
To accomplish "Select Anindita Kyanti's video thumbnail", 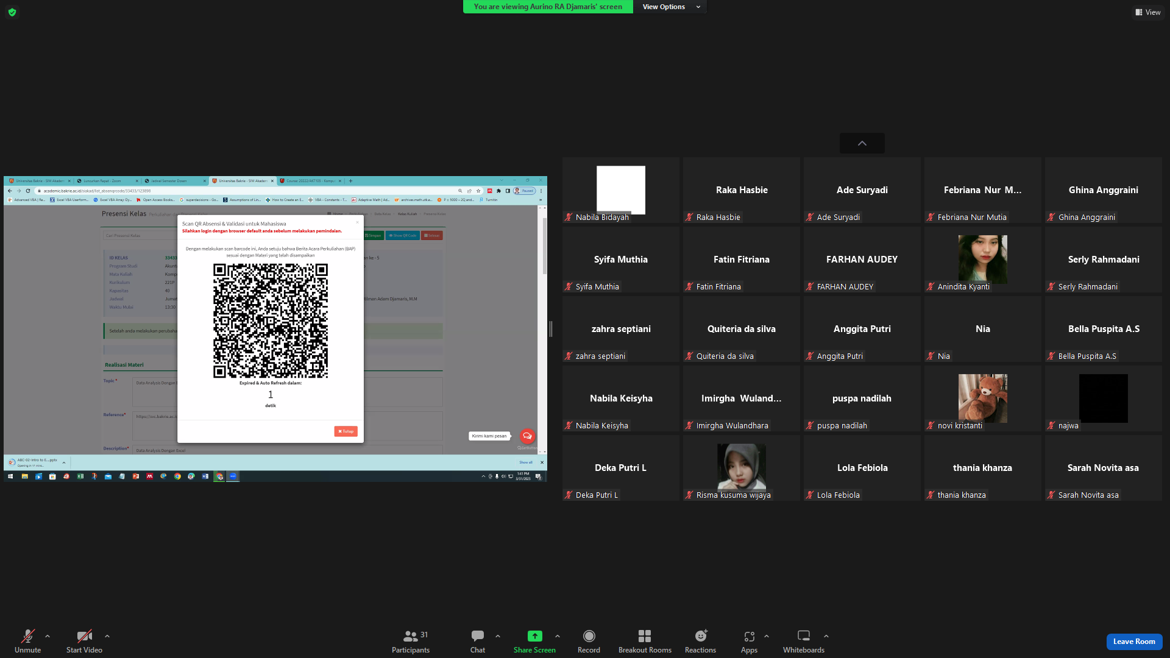I will [x=983, y=259].
